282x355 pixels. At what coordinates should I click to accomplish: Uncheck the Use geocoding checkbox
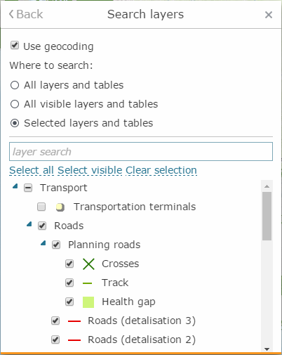(x=15, y=45)
